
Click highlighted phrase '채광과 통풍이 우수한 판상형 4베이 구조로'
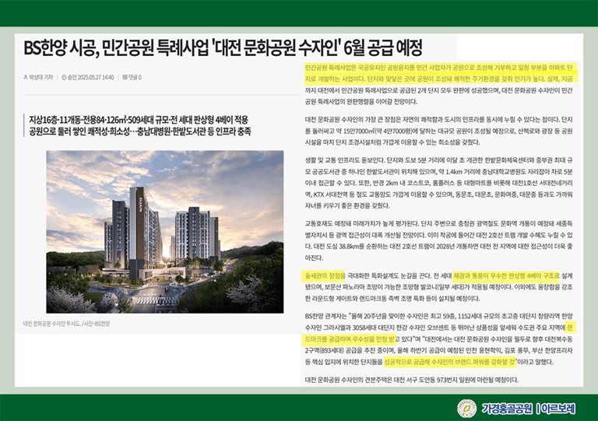click(x=506, y=275)
